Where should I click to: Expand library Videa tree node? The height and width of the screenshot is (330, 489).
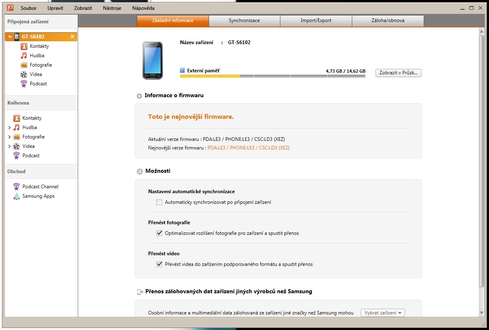(9, 146)
